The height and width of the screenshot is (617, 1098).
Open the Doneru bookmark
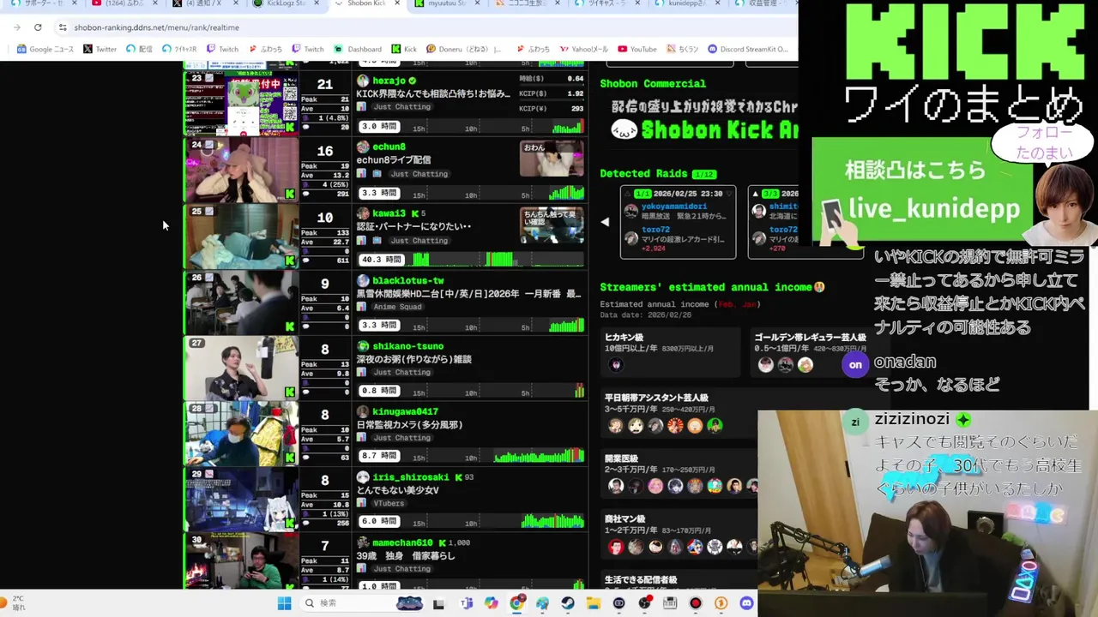coord(463,49)
